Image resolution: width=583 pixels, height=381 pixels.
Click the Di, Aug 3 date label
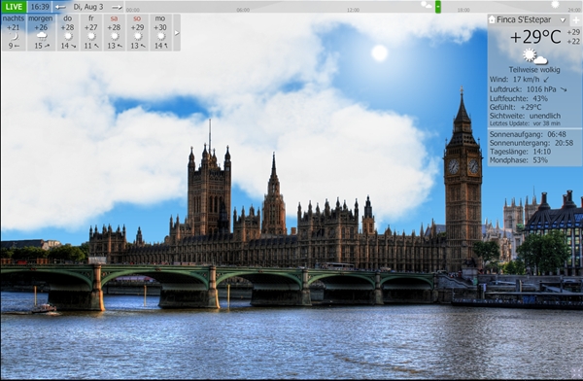pos(88,7)
